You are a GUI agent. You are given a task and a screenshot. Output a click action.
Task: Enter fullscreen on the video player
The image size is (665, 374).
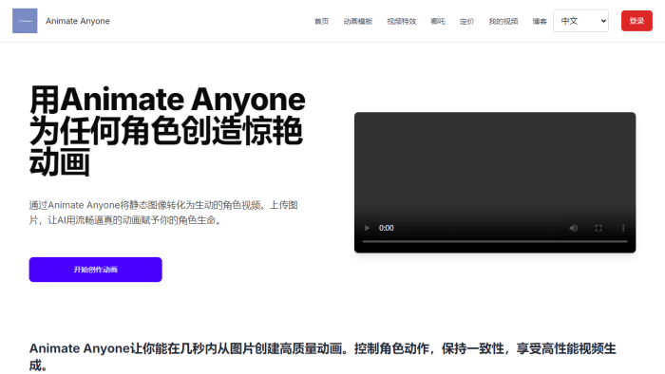[x=598, y=228]
